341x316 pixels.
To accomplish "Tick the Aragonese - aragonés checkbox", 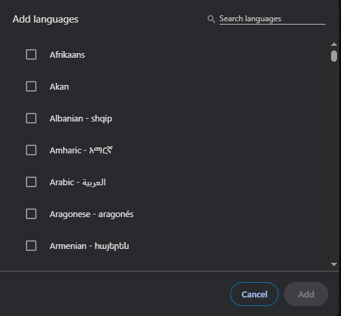I will click(x=31, y=214).
